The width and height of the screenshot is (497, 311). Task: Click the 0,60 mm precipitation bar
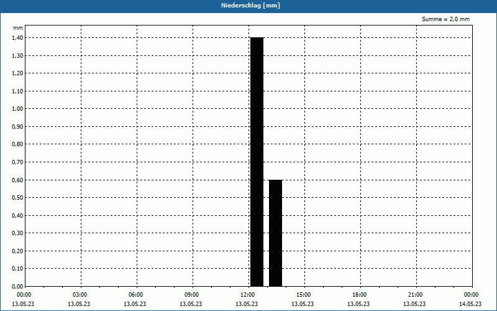pos(275,233)
